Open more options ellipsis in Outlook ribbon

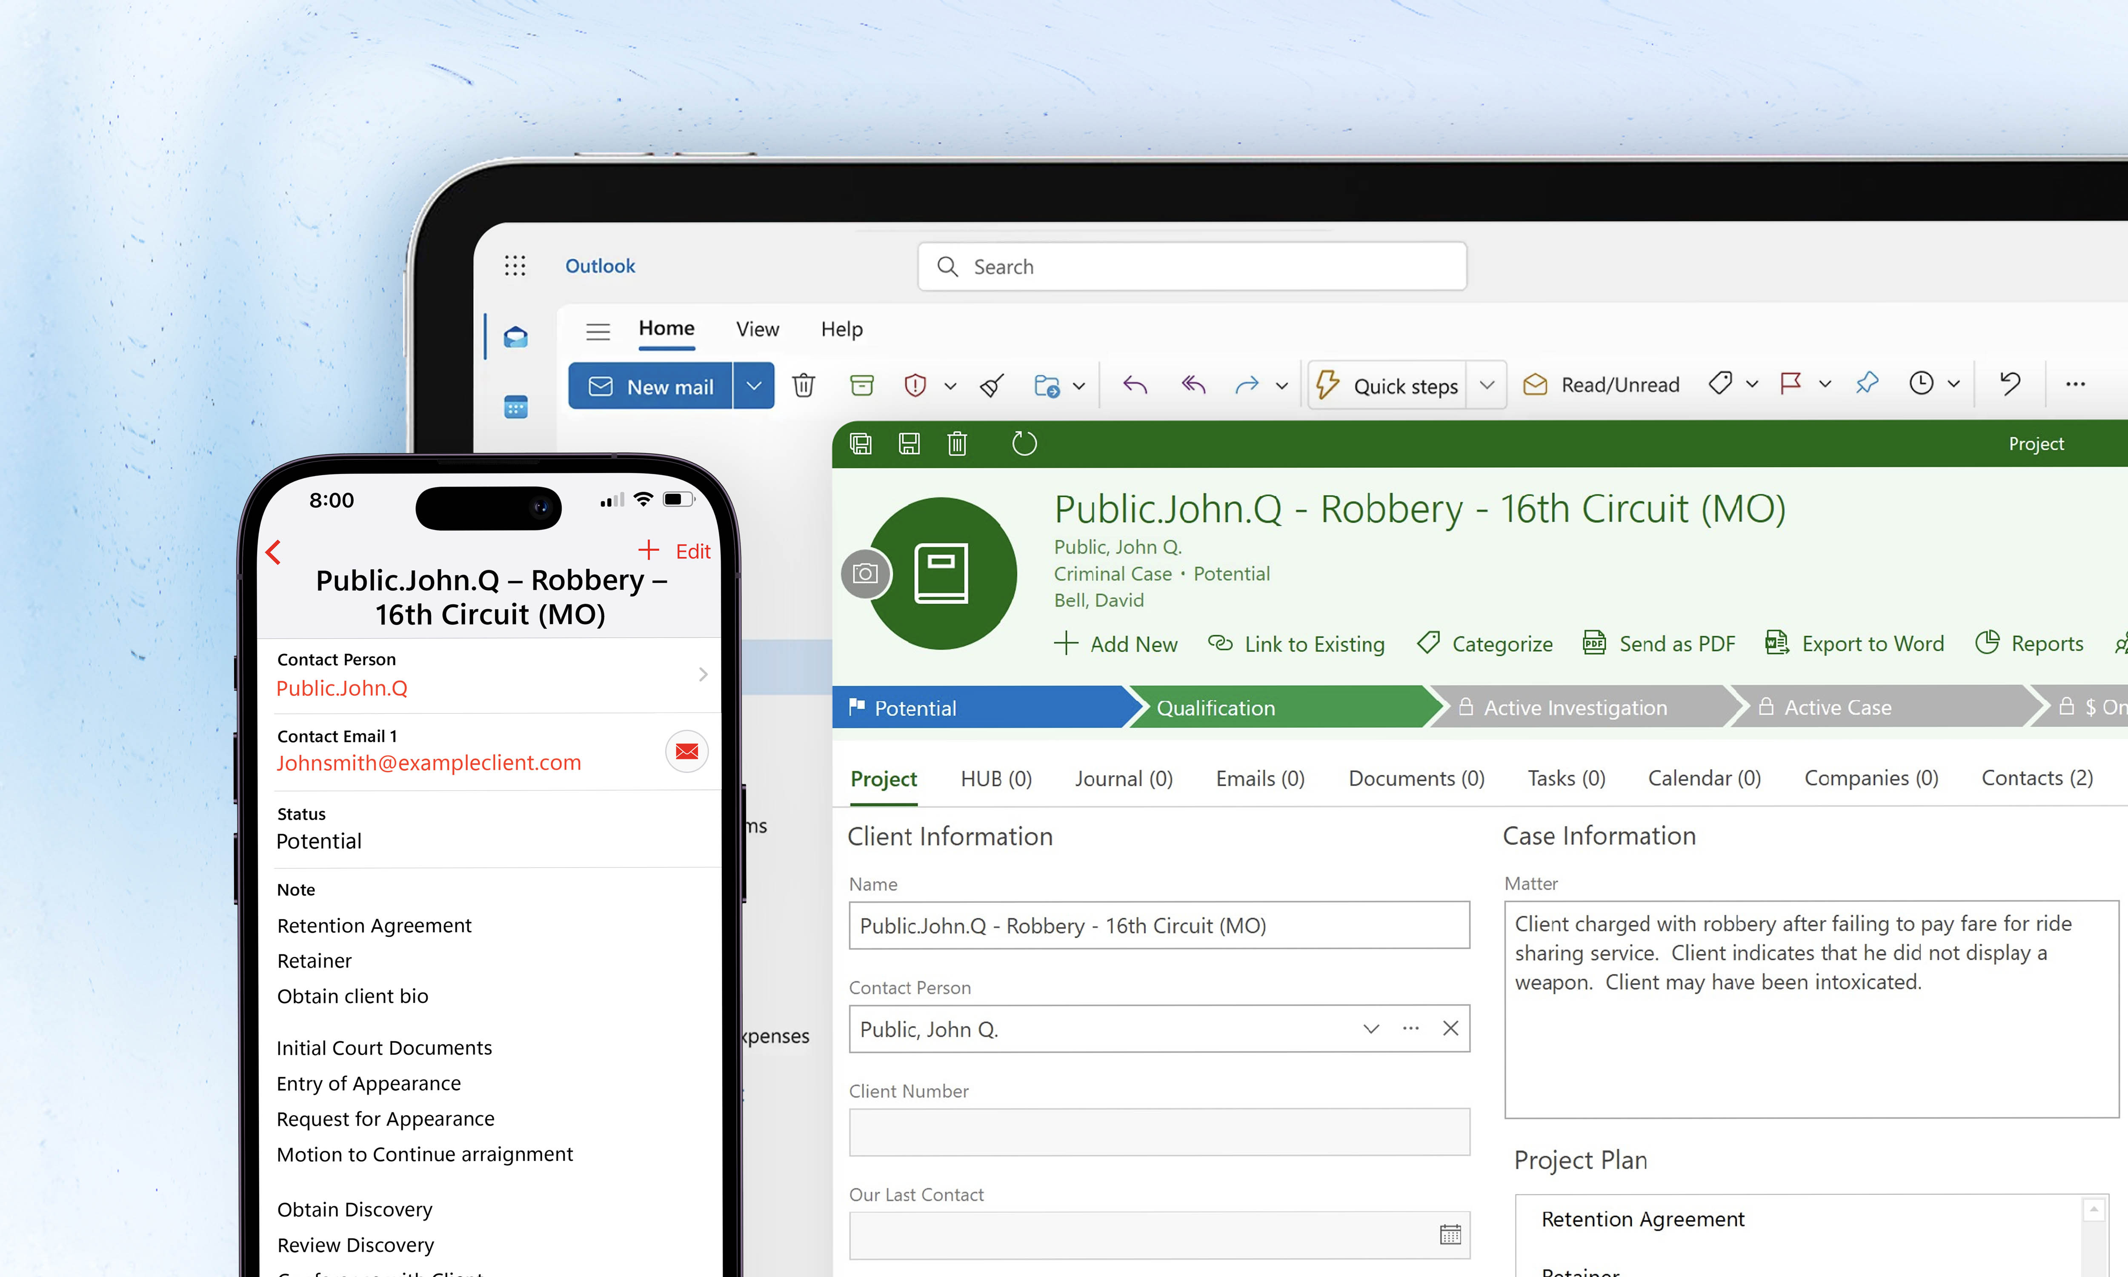2076,385
